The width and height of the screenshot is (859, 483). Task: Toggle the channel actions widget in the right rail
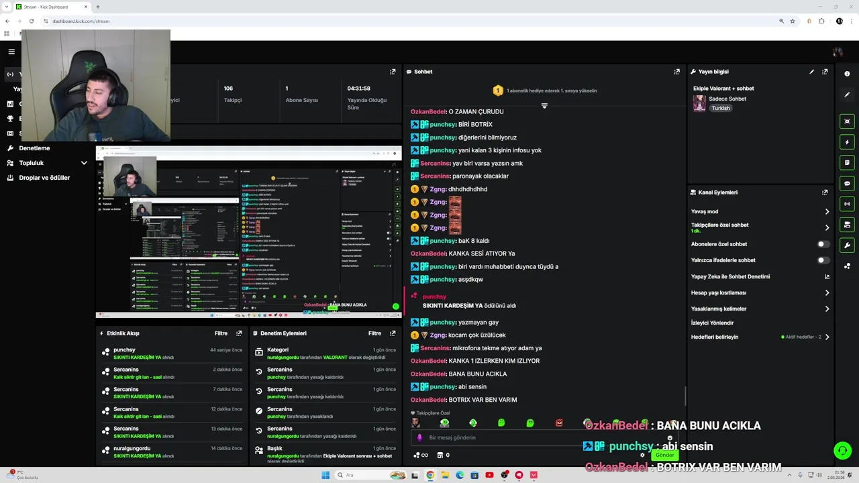pyautogui.click(x=847, y=225)
